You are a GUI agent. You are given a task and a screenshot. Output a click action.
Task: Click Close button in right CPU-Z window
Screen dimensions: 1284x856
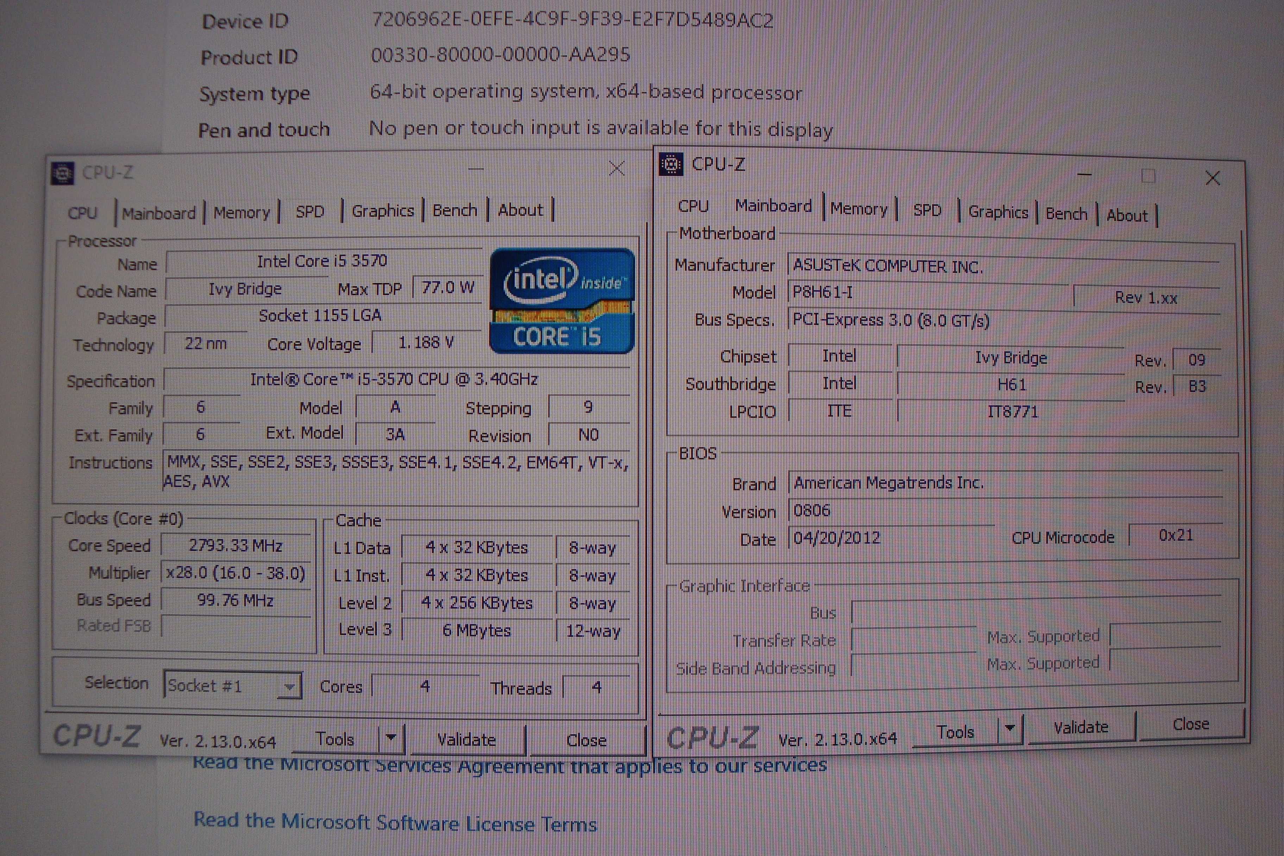pyautogui.click(x=1191, y=724)
